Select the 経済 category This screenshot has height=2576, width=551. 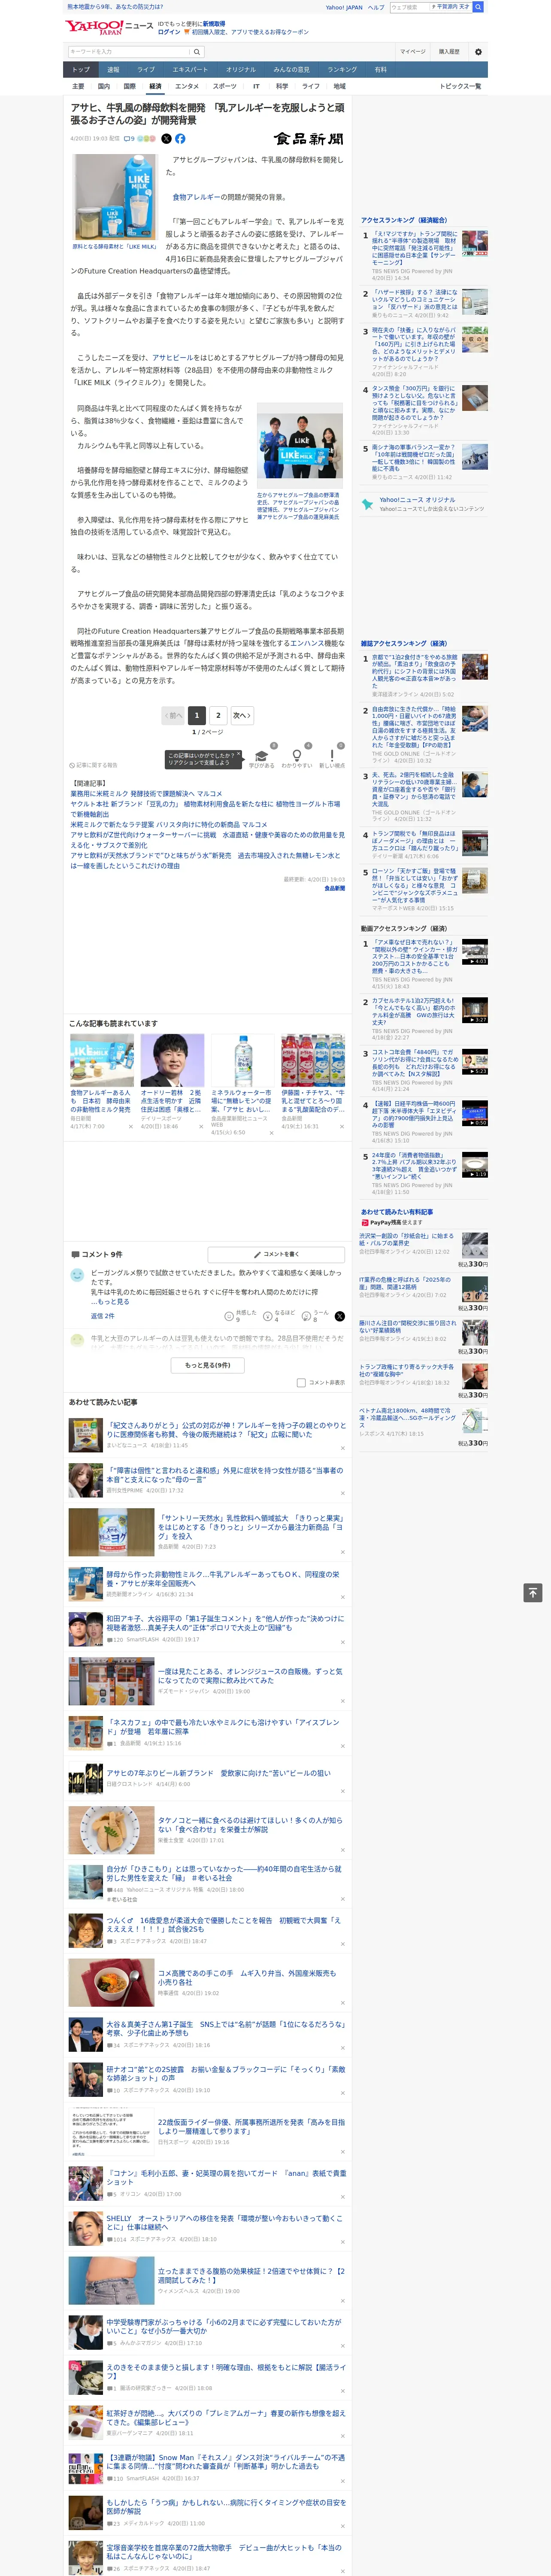155,86
